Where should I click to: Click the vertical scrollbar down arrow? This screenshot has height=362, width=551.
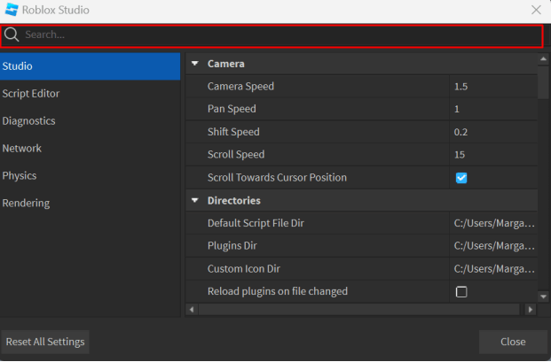[543, 296]
